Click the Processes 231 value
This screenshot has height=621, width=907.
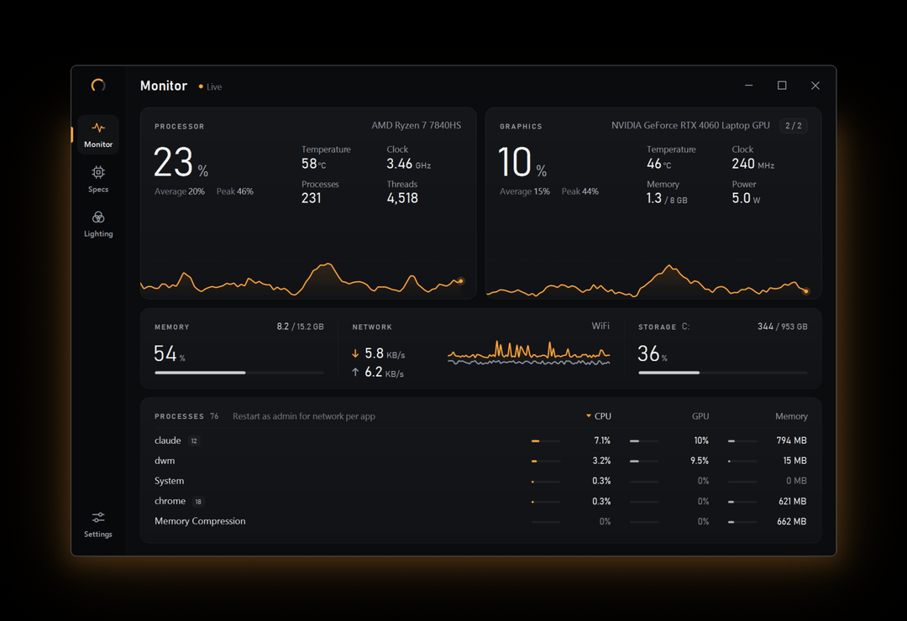click(312, 198)
